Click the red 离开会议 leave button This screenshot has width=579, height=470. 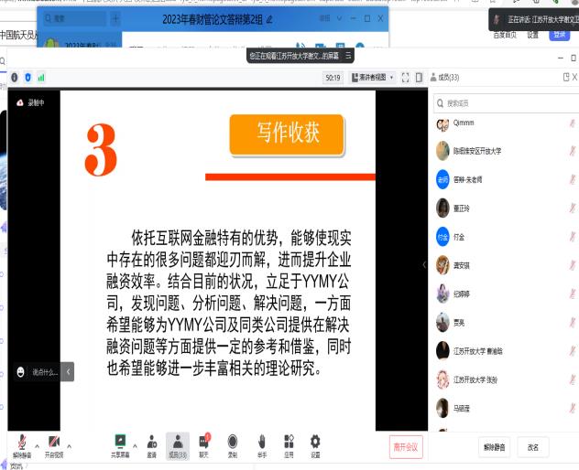(x=405, y=447)
